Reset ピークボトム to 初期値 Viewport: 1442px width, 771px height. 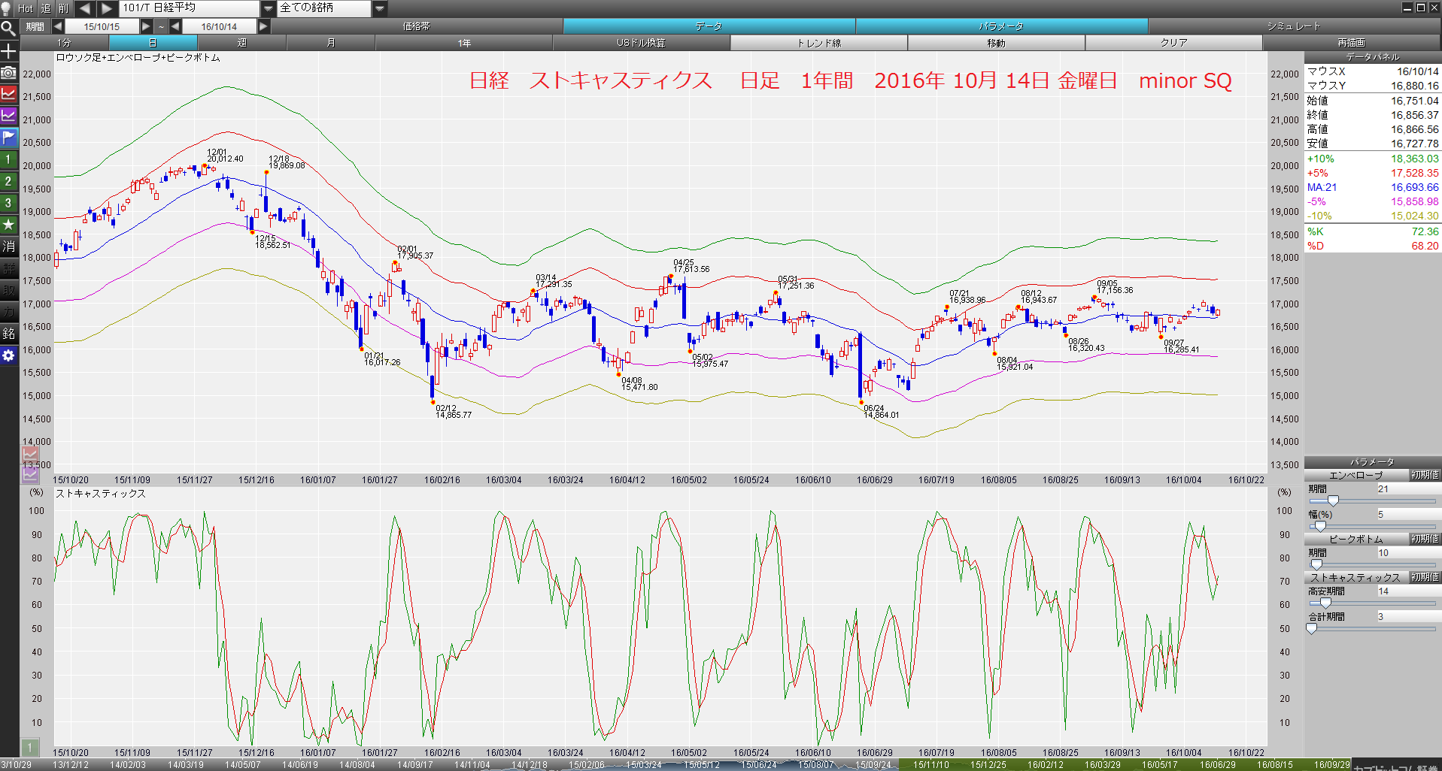click(1425, 539)
